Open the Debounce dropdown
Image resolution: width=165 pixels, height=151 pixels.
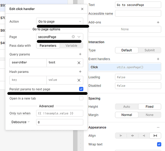[x=21, y=122]
